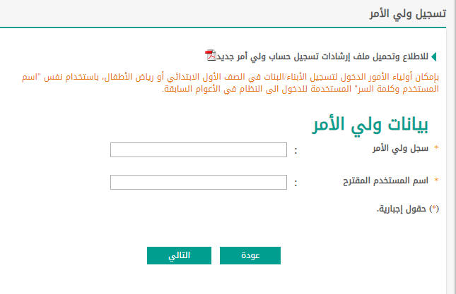This screenshot has height=294, width=456.
Task: Click the سجل ولي الأمر input field
Action: tap(199, 150)
